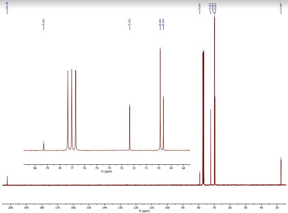Click the 130 tick on the main axis

pos(120,208)
